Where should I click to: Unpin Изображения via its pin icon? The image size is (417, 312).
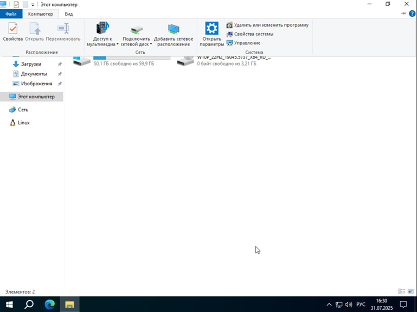click(60, 84)
